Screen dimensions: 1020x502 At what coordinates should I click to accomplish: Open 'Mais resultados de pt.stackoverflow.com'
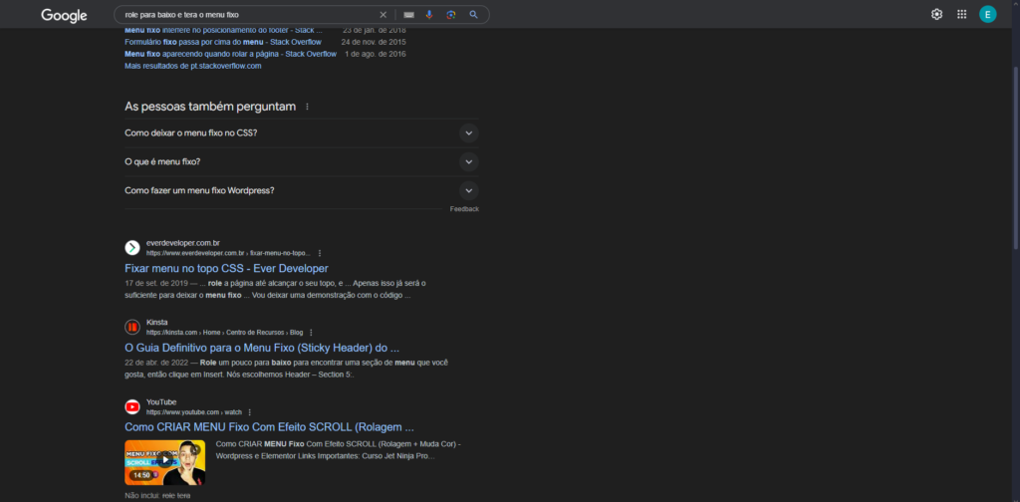pos(193,67)
